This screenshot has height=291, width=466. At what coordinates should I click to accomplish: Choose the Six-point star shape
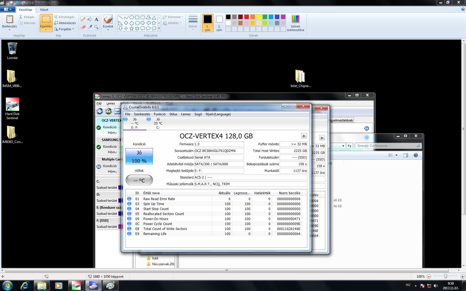pyautogui.click(x=137, y=28)
